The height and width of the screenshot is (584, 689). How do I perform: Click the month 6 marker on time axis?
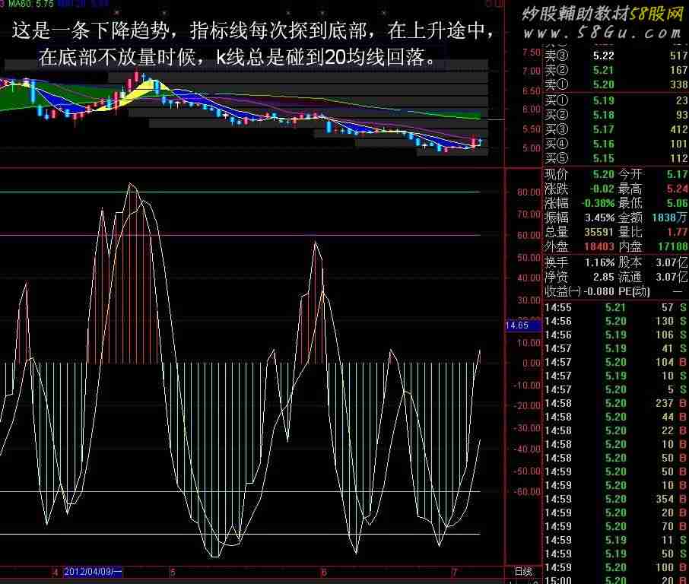pyautogui.click(x=324, y=572)
